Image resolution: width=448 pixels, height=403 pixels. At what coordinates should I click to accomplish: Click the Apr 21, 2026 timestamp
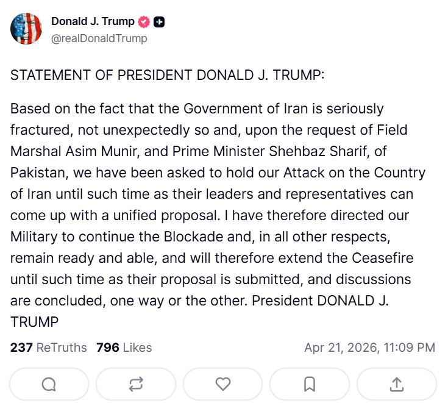369,348
